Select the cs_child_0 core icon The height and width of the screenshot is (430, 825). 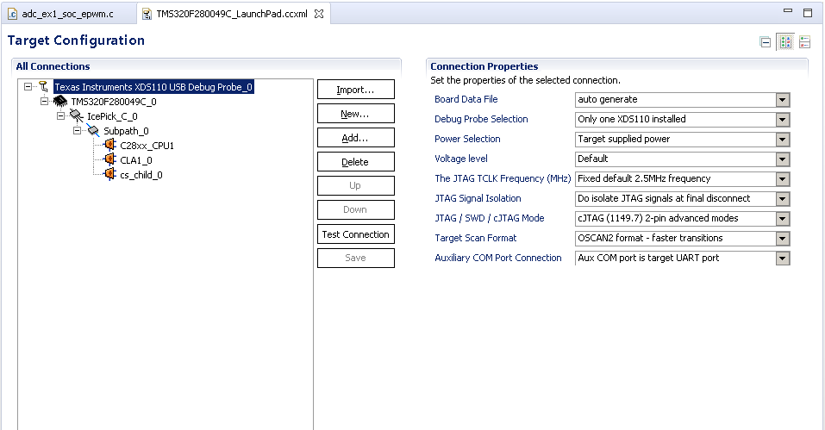(x=109, y=174)
